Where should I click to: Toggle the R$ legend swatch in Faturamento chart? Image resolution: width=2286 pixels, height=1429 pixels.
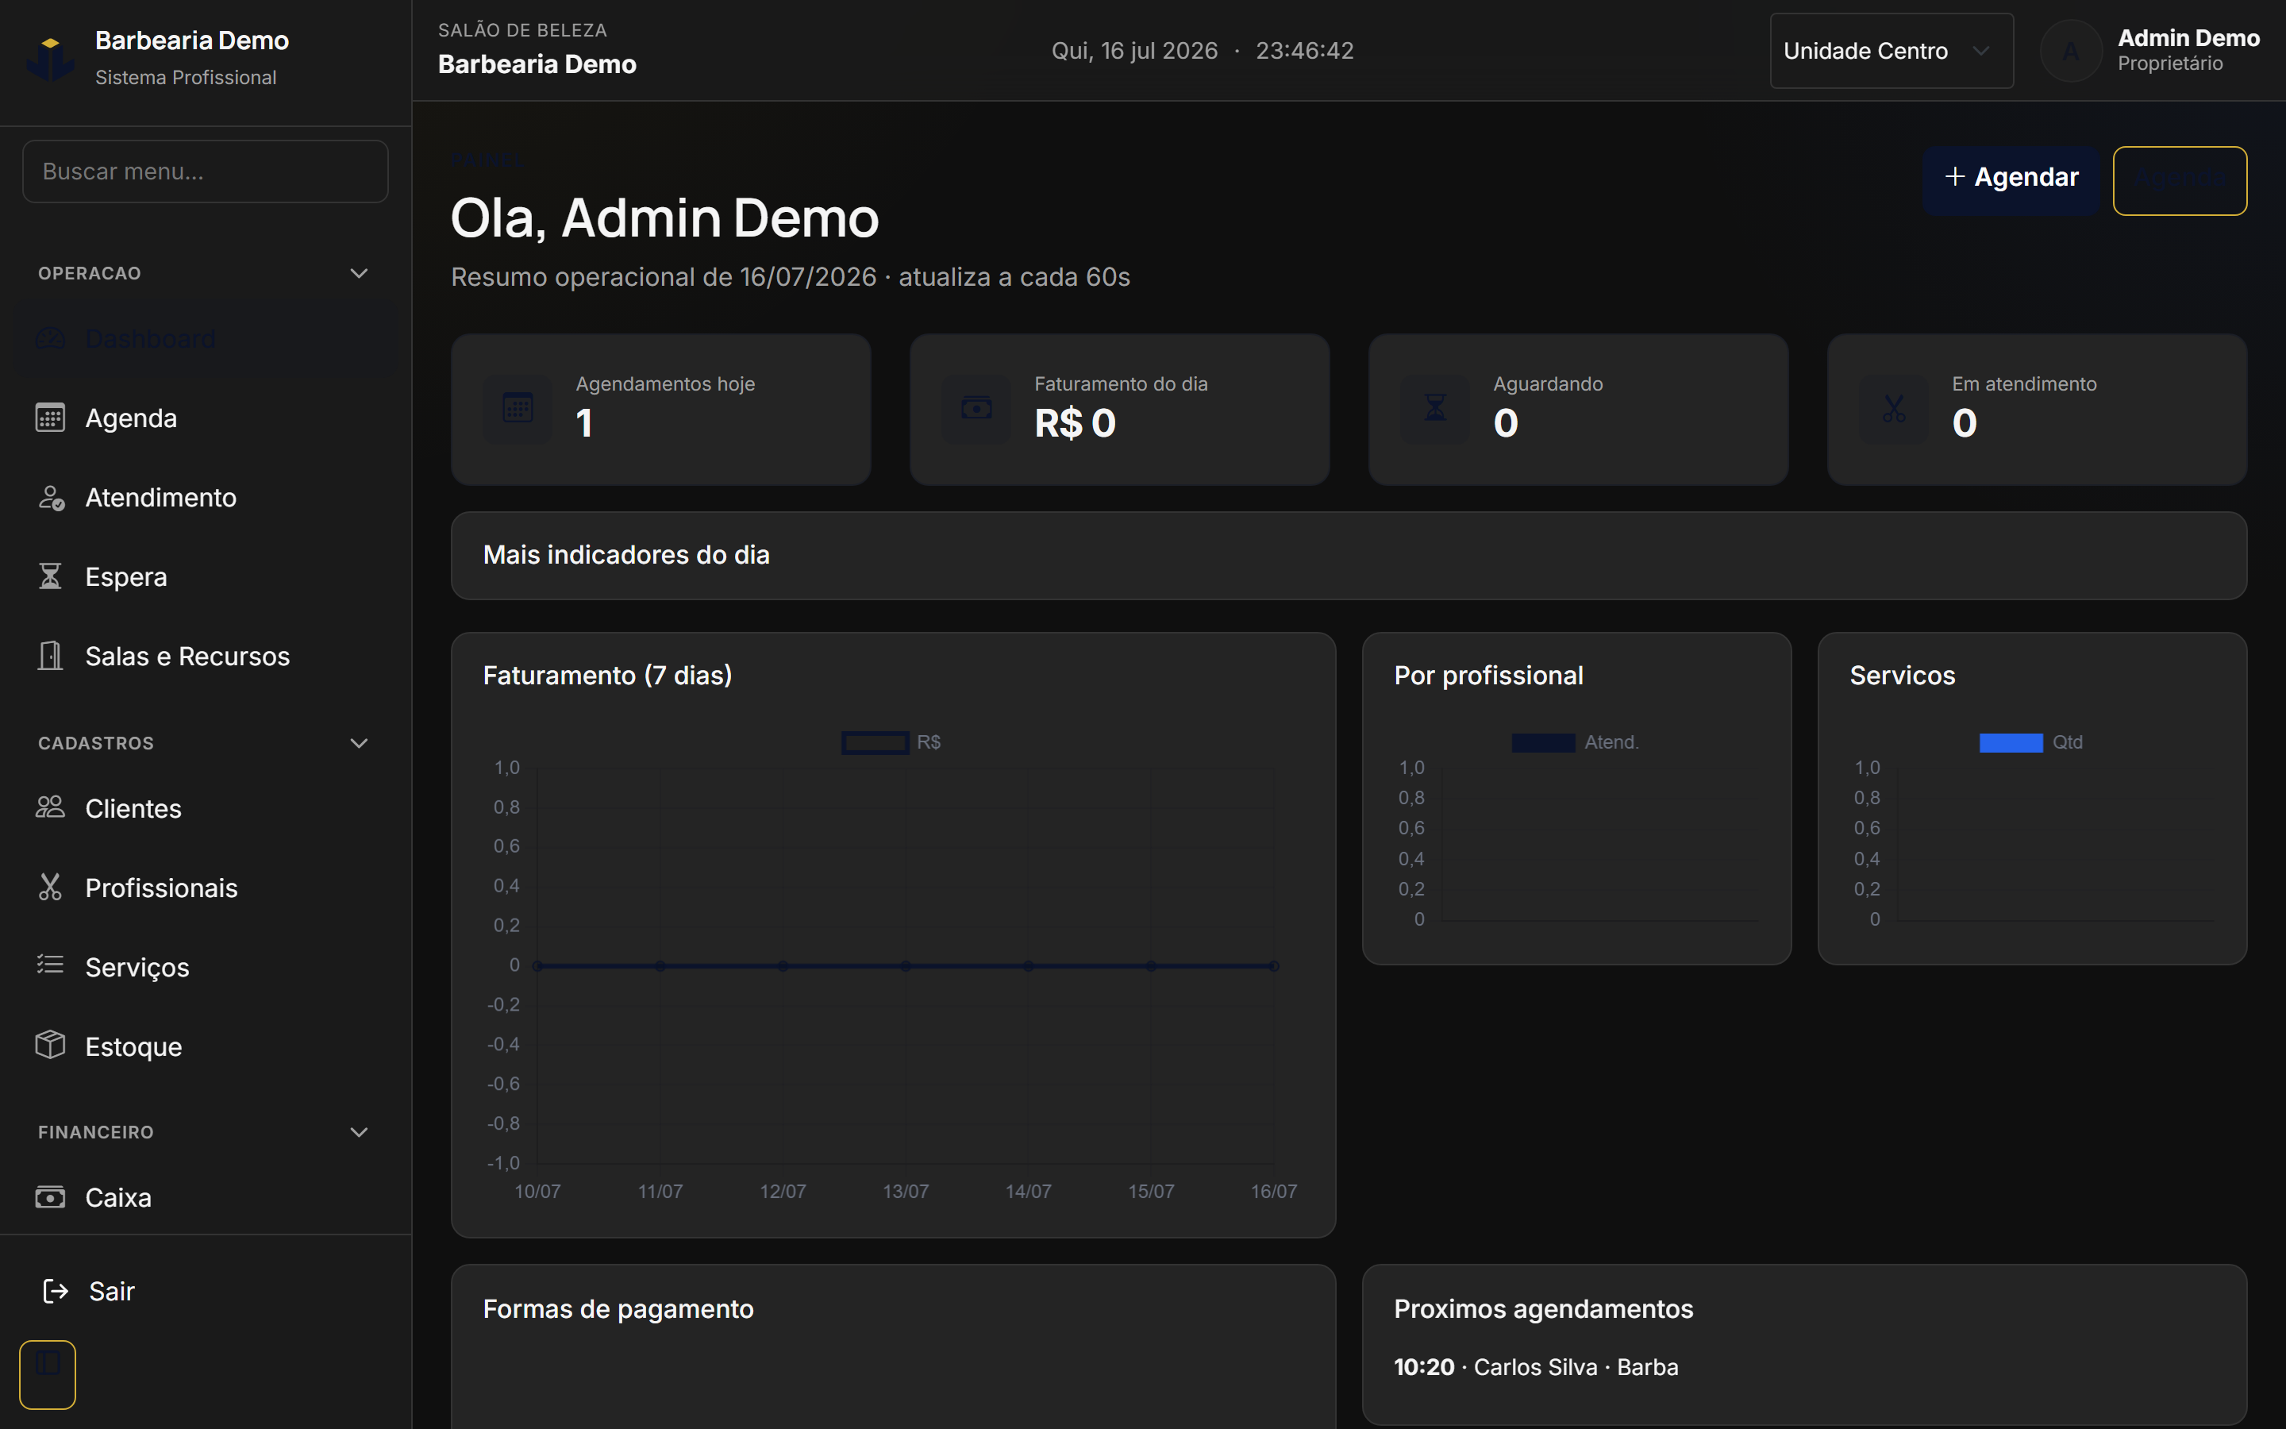(x=875, y=743)
